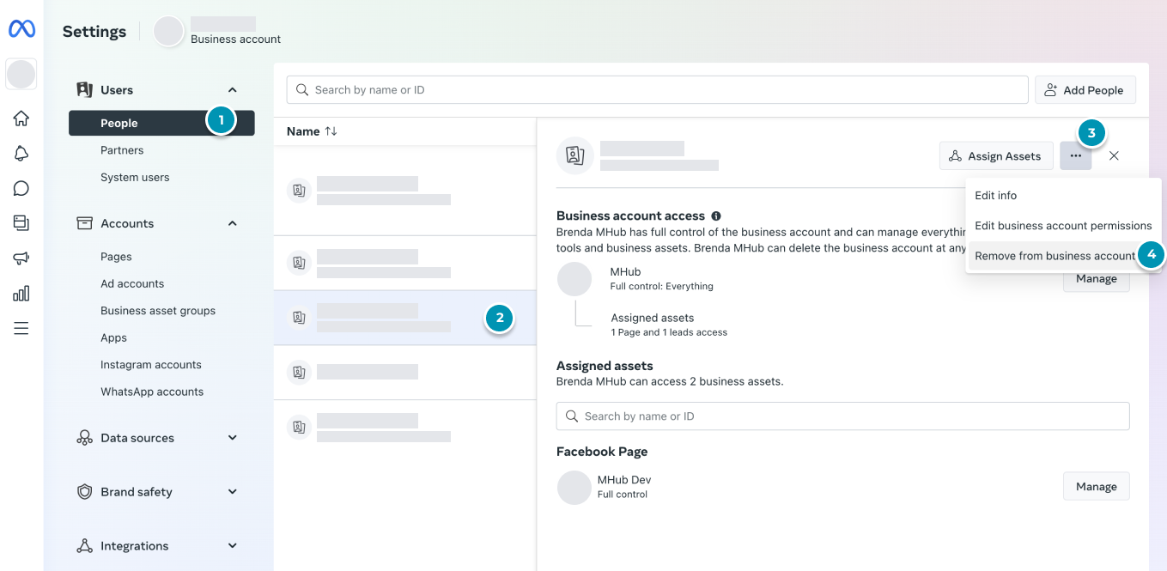Click the Assign Assets button
The image size is (1167, 571).
point(996,156)
